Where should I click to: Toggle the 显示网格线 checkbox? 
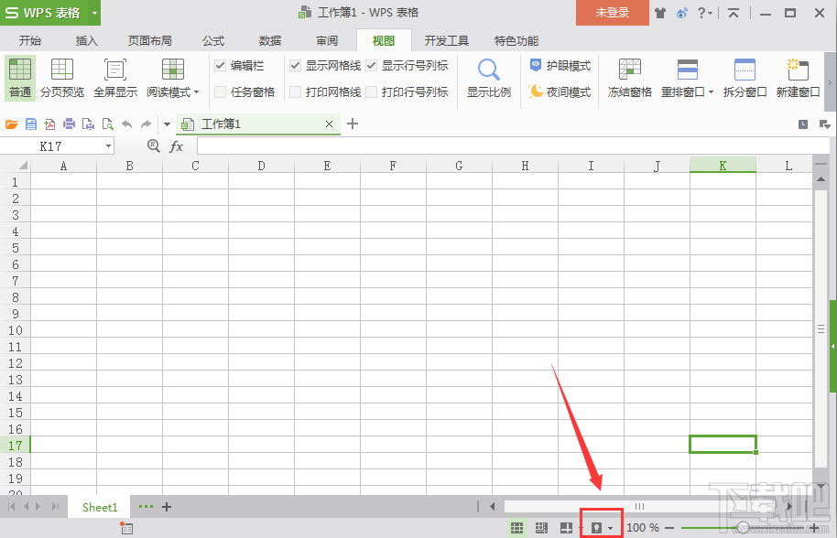(295, 65)
